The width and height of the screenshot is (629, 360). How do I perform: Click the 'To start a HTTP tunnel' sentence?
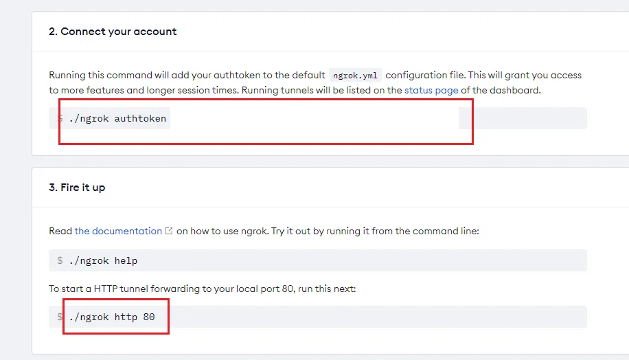click(202, 289)
